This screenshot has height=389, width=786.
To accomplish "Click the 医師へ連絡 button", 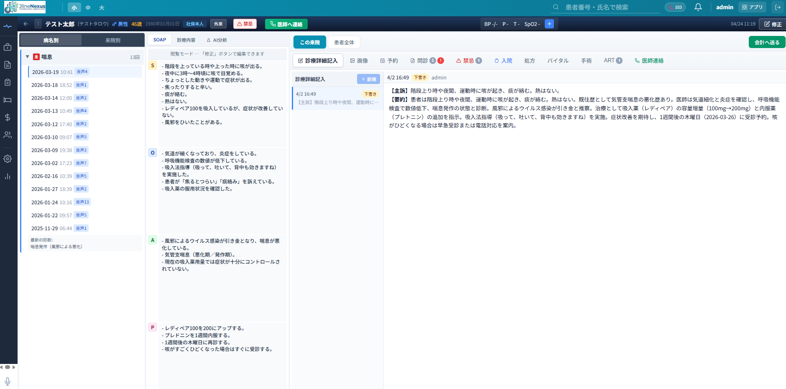I will (286, 24).
